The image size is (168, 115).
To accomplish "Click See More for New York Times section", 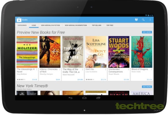I will [x=147, y=87].
